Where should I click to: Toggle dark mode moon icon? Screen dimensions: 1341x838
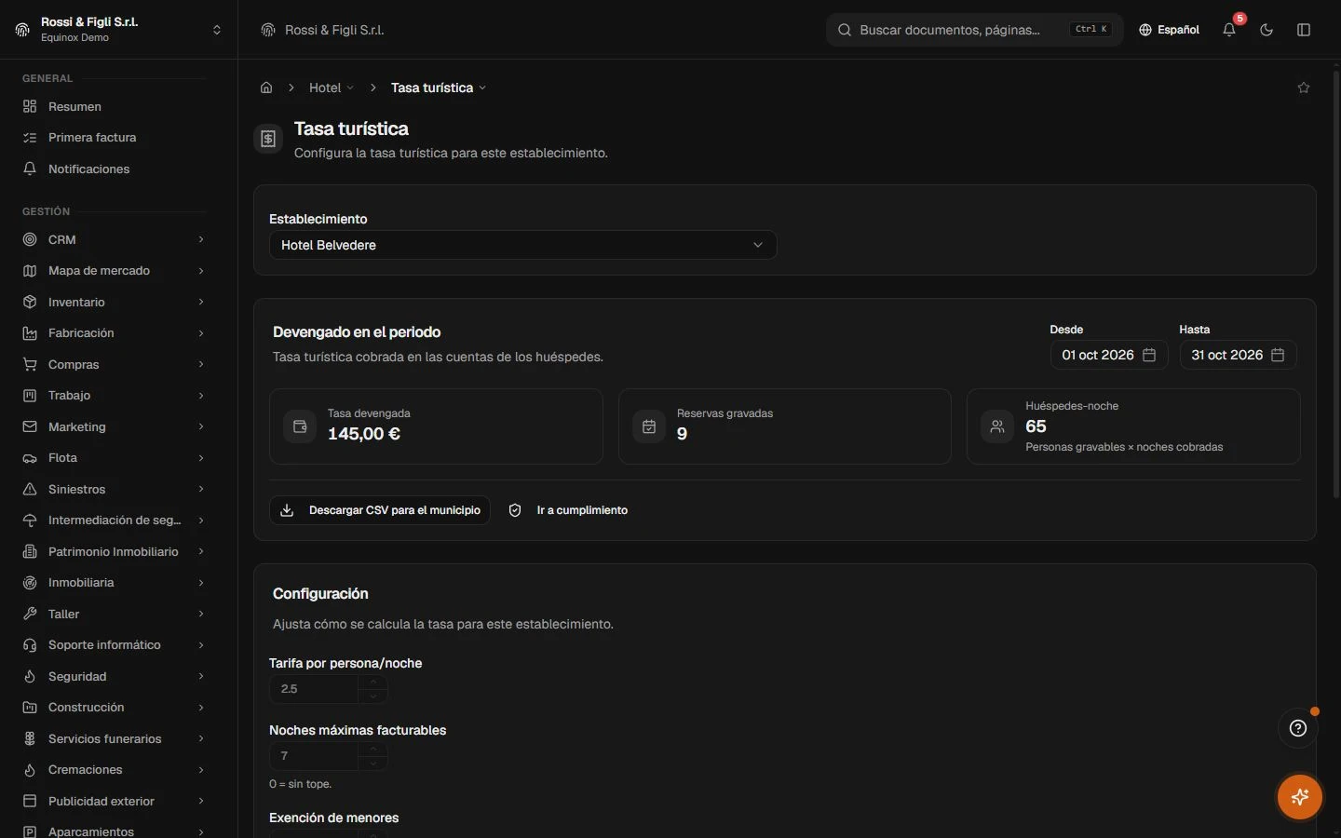(1266, 30)
